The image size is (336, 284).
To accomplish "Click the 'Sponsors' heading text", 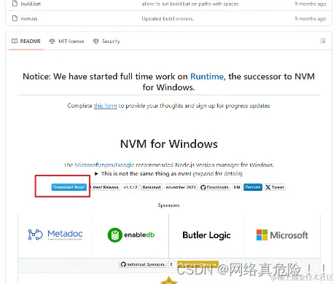I will point(168,205).
